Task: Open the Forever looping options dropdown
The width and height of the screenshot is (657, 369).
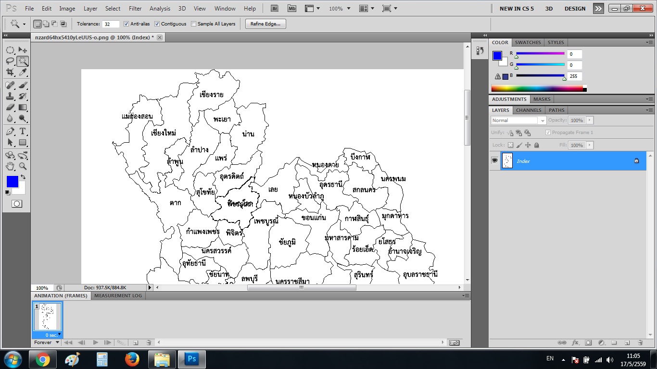Action: point(47,343)
